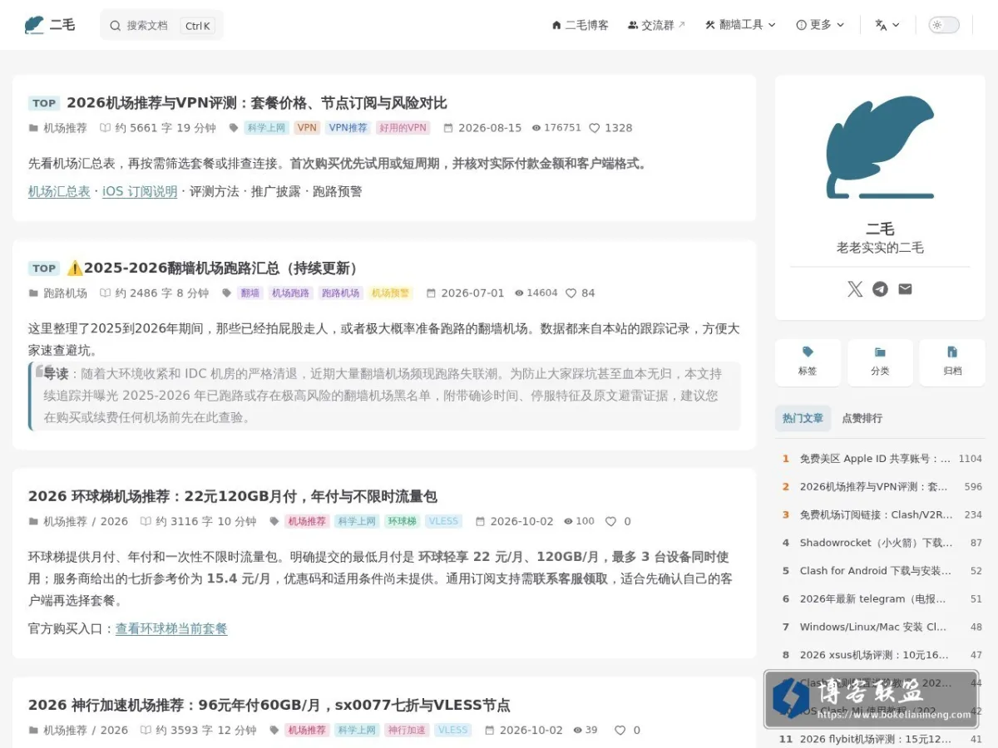The image size is (998, 748).
Task: Open hot article ranked 2 with 596
Action: [x=873, y=487]
